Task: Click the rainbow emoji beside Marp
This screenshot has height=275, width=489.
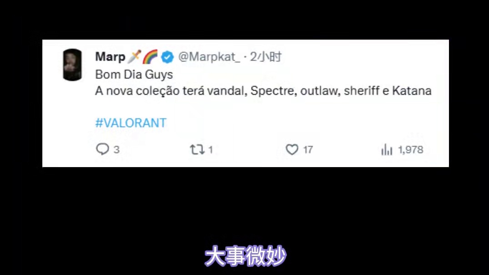Action: 150,56
